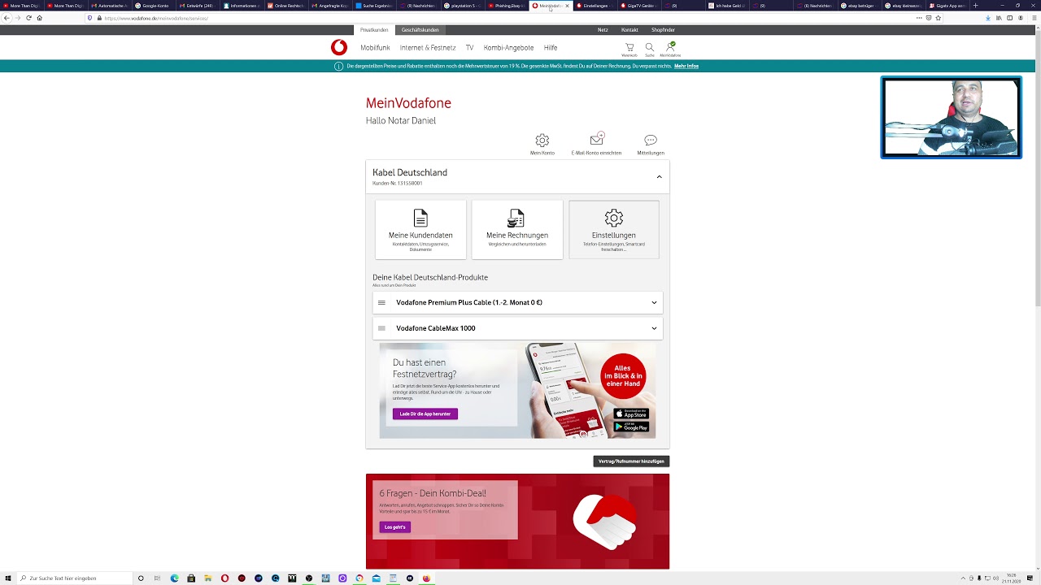
Task: Click the webcam video overlay
Action: pos(952,117)
